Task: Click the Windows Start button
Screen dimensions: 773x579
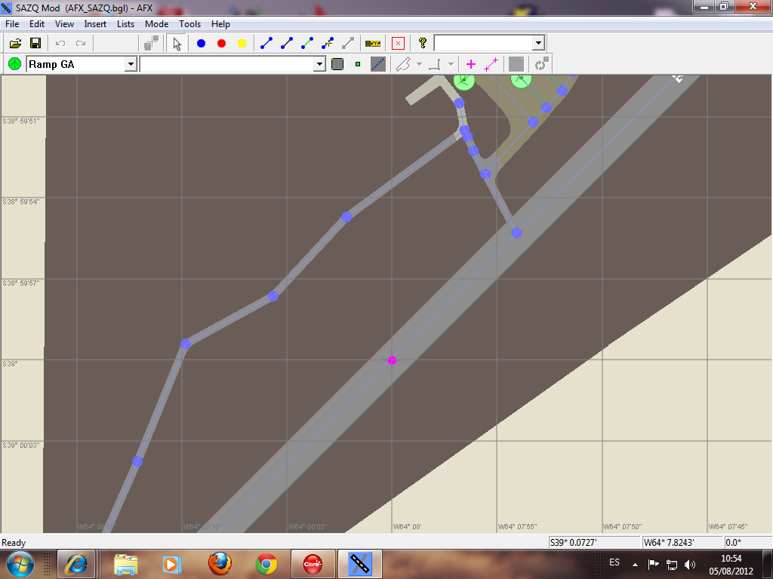Action: (20, 563)
